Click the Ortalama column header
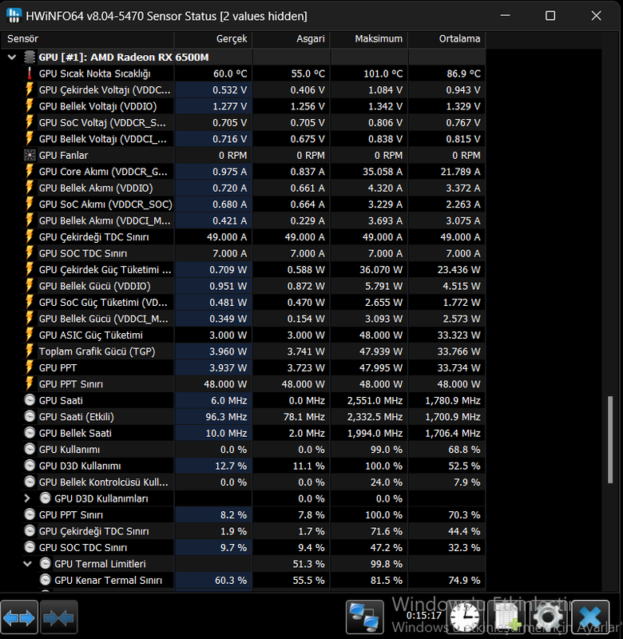623x639 pixels. pyautogui.click(x=446, y=38)
